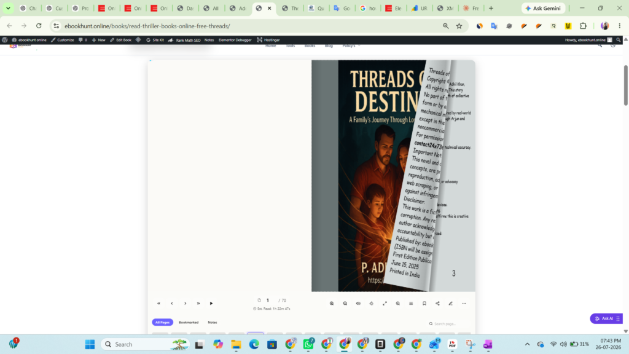Go to previous page in book viewer
629x354 pixels.
pyautogui.click(x=172, y=304)
